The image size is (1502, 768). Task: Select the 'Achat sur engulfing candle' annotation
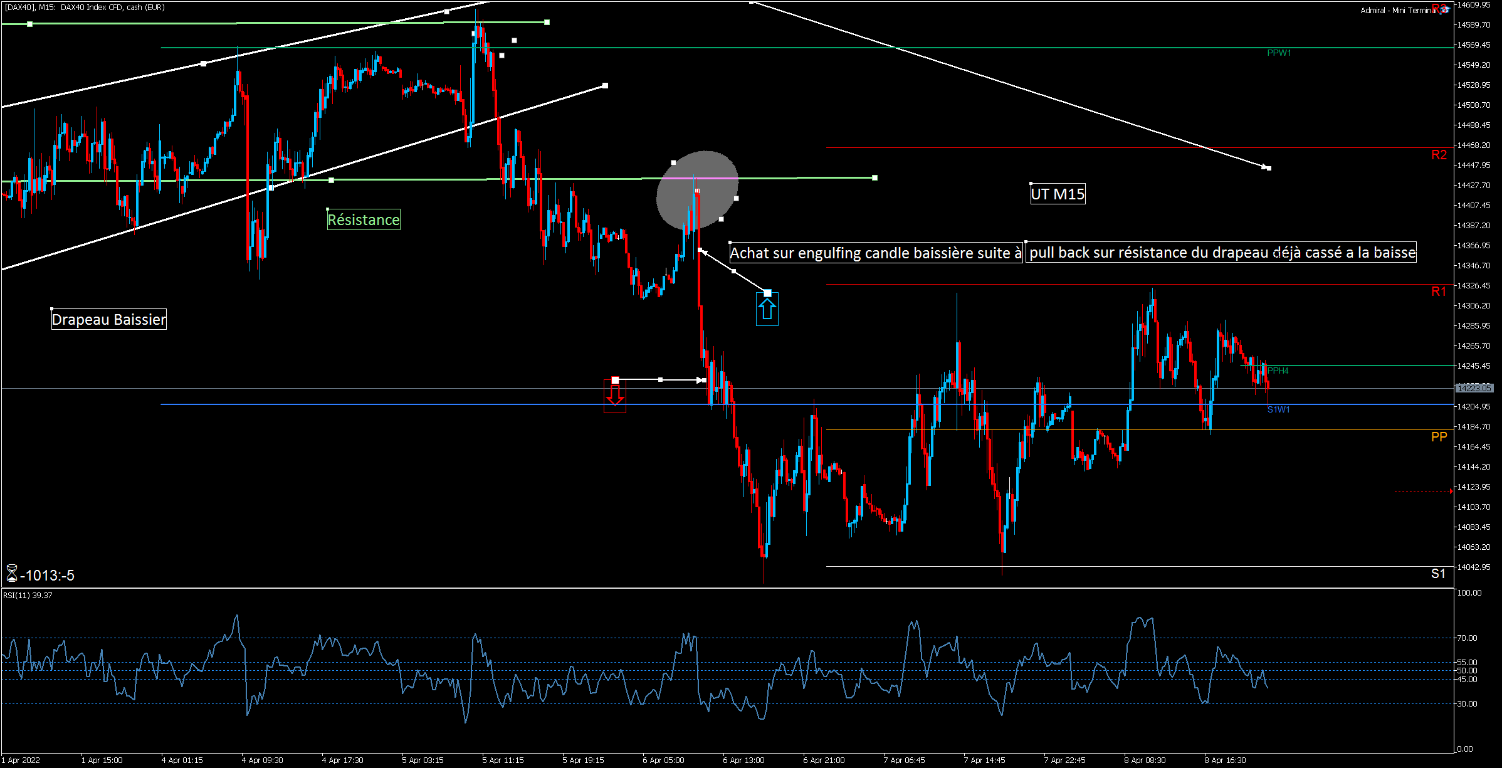coord(876,253)
